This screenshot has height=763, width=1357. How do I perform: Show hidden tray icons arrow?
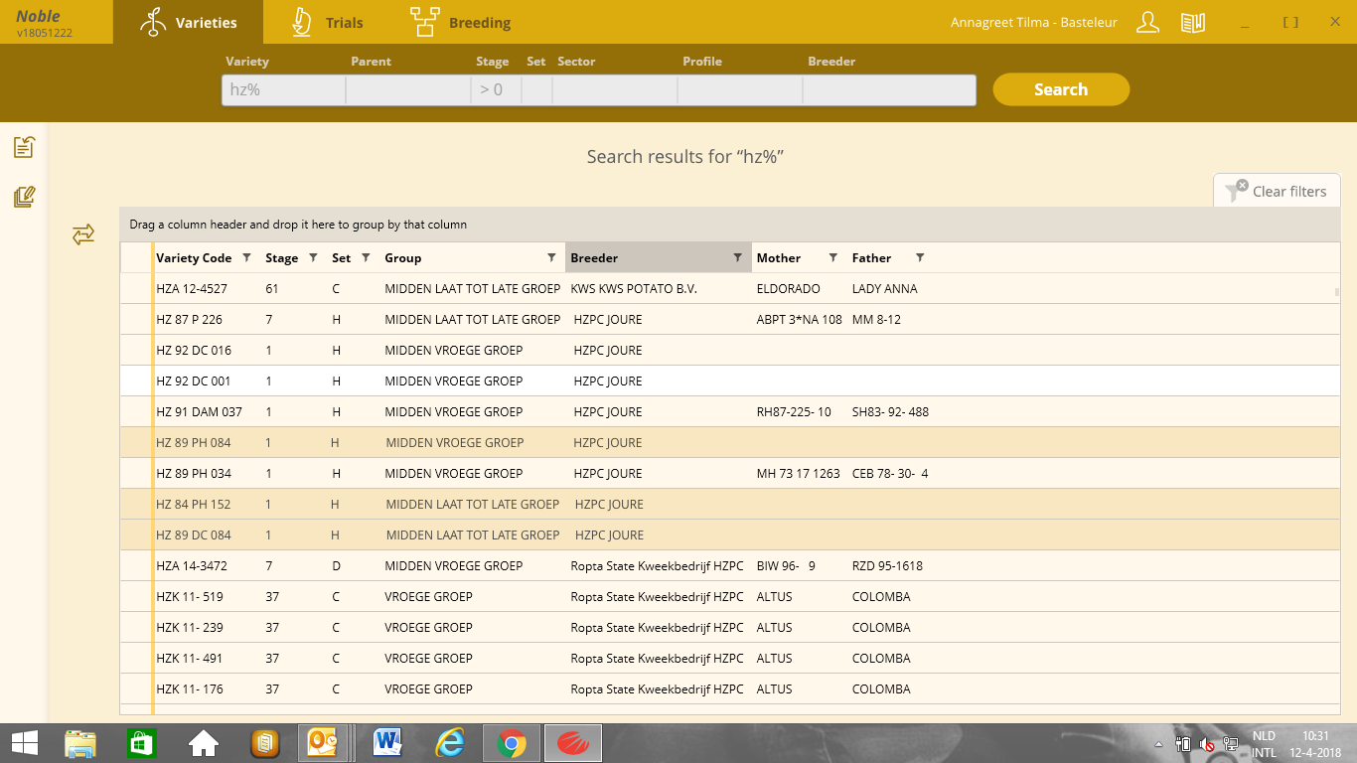(1159, 743)
